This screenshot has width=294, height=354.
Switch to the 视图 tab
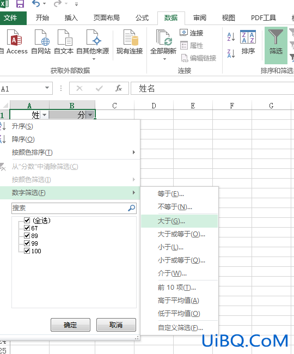[x=228, y=18]
